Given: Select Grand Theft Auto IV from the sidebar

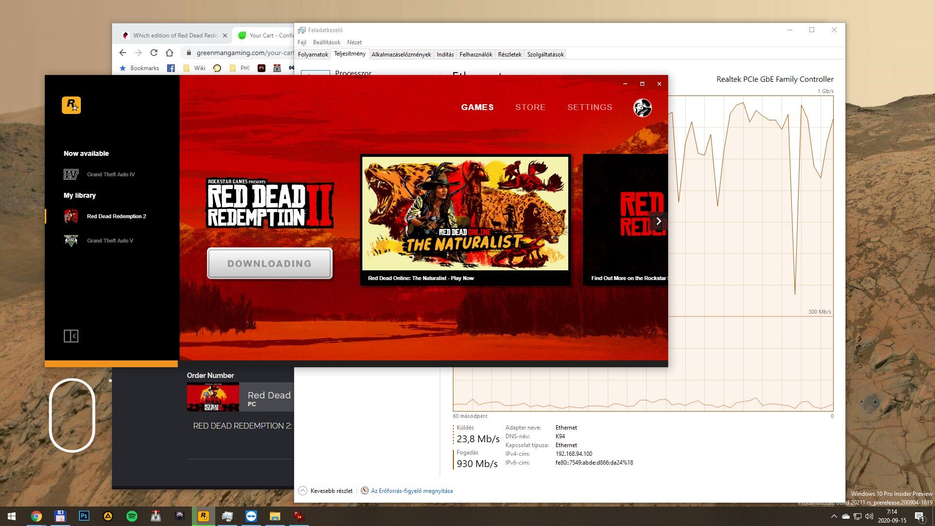Looking at the screenshot, I should pyautogui.click(x=111, y=174).
